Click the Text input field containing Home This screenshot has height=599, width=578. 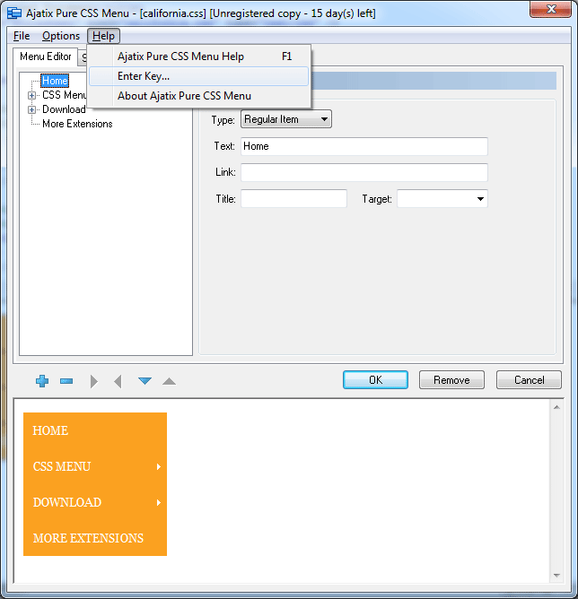364,146
